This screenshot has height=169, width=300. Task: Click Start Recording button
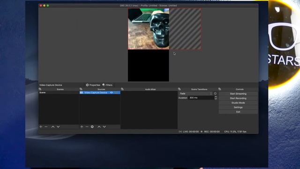[238, 98]
